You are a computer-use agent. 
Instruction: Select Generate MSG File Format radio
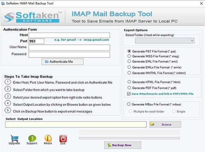click(129, 56)
